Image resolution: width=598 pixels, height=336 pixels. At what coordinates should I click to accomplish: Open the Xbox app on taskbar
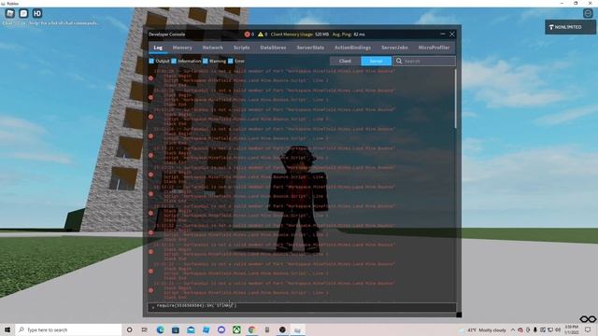pos(236,329)
